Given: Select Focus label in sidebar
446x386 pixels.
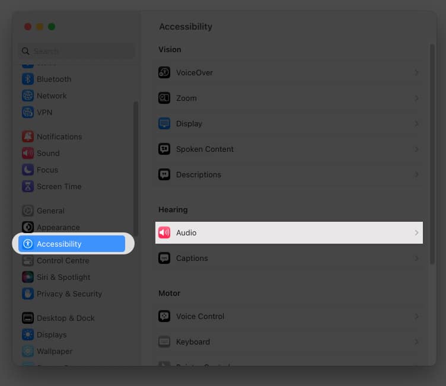Looking at the screenshot, I should coord(47,170).
